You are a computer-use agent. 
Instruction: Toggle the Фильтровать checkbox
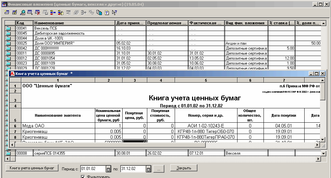click(x=83, y=177)
